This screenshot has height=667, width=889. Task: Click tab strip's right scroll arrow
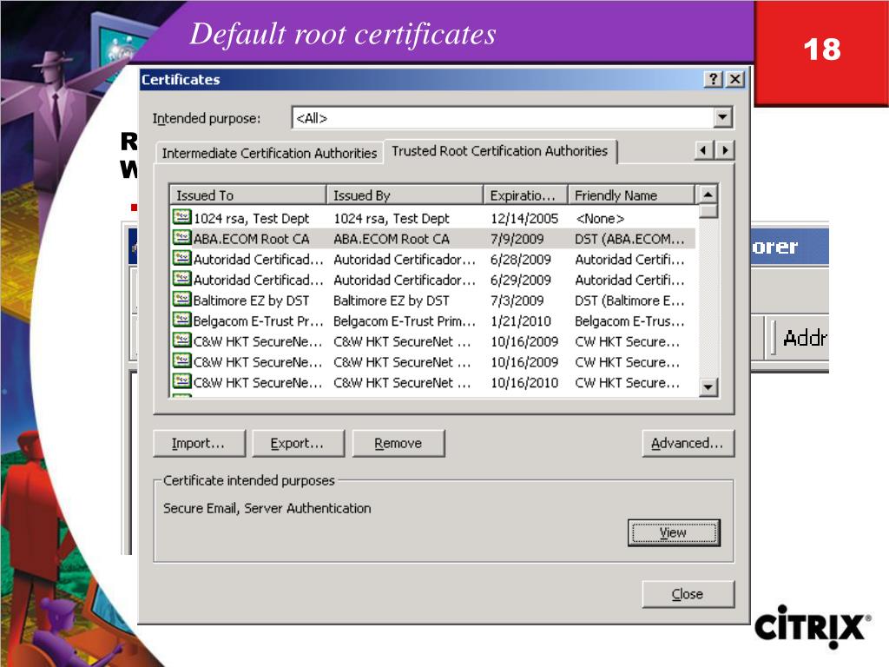coord(725,150)
